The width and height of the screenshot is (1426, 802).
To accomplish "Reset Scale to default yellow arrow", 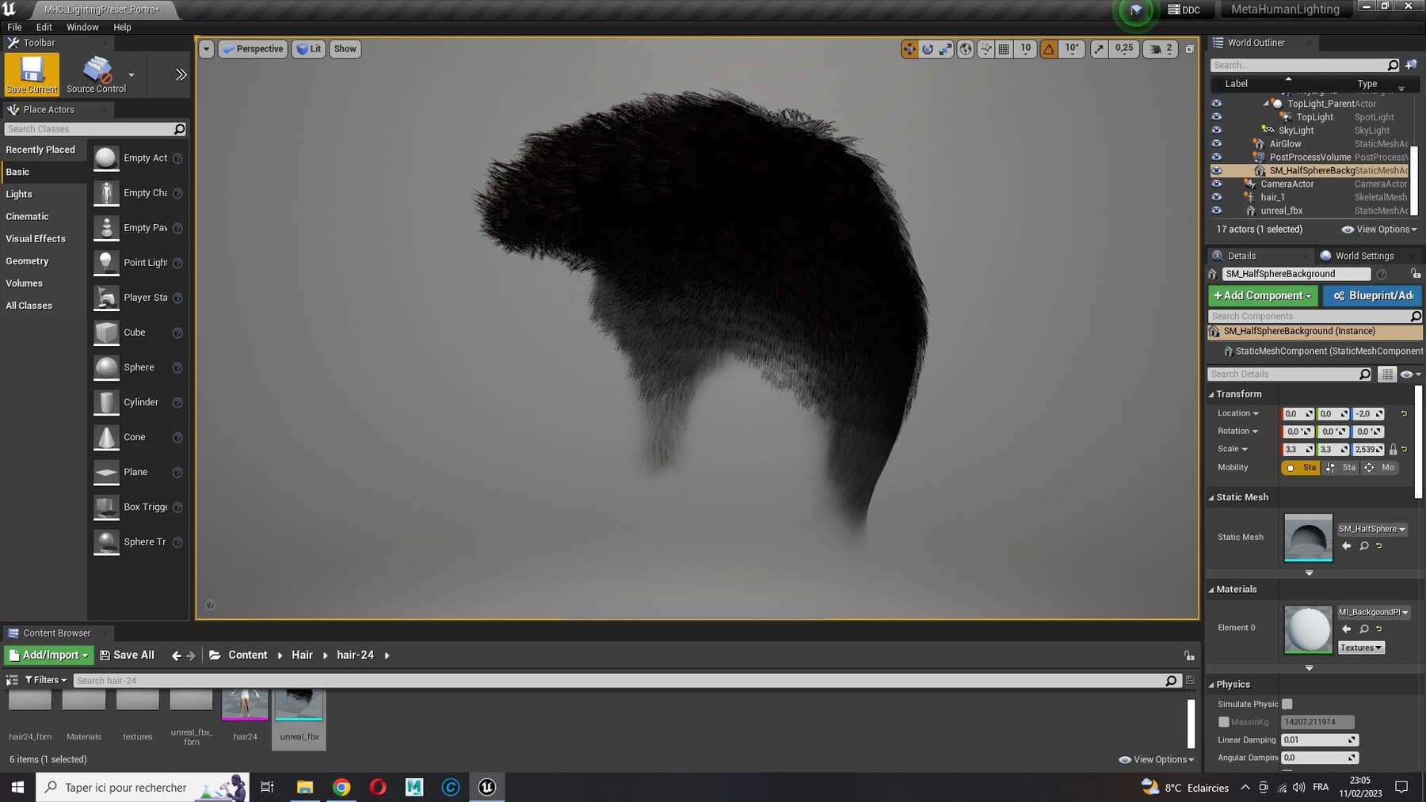I will coord(1404,449).
